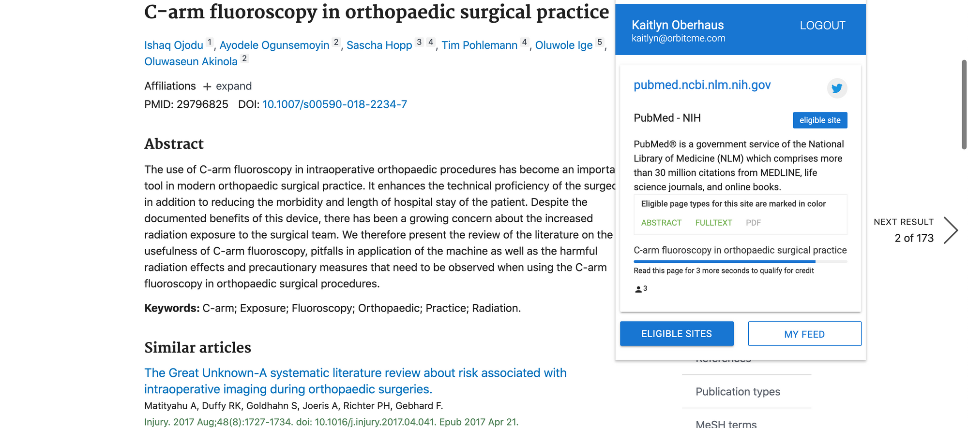Visit the pubmed.ncbi.nlm.nih.gov site link
Viewport: 968px width, 428px height.
702,85
